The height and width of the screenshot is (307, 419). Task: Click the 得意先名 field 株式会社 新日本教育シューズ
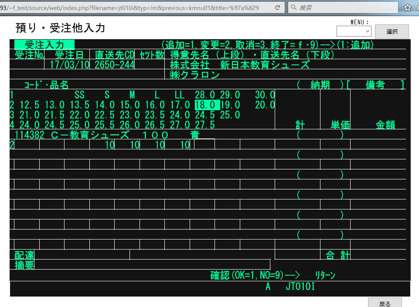tap(239, 65)
